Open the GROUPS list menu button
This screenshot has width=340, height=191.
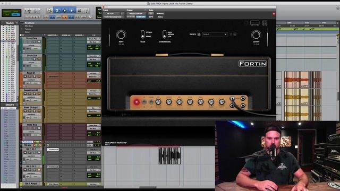[x=16, y=105]
